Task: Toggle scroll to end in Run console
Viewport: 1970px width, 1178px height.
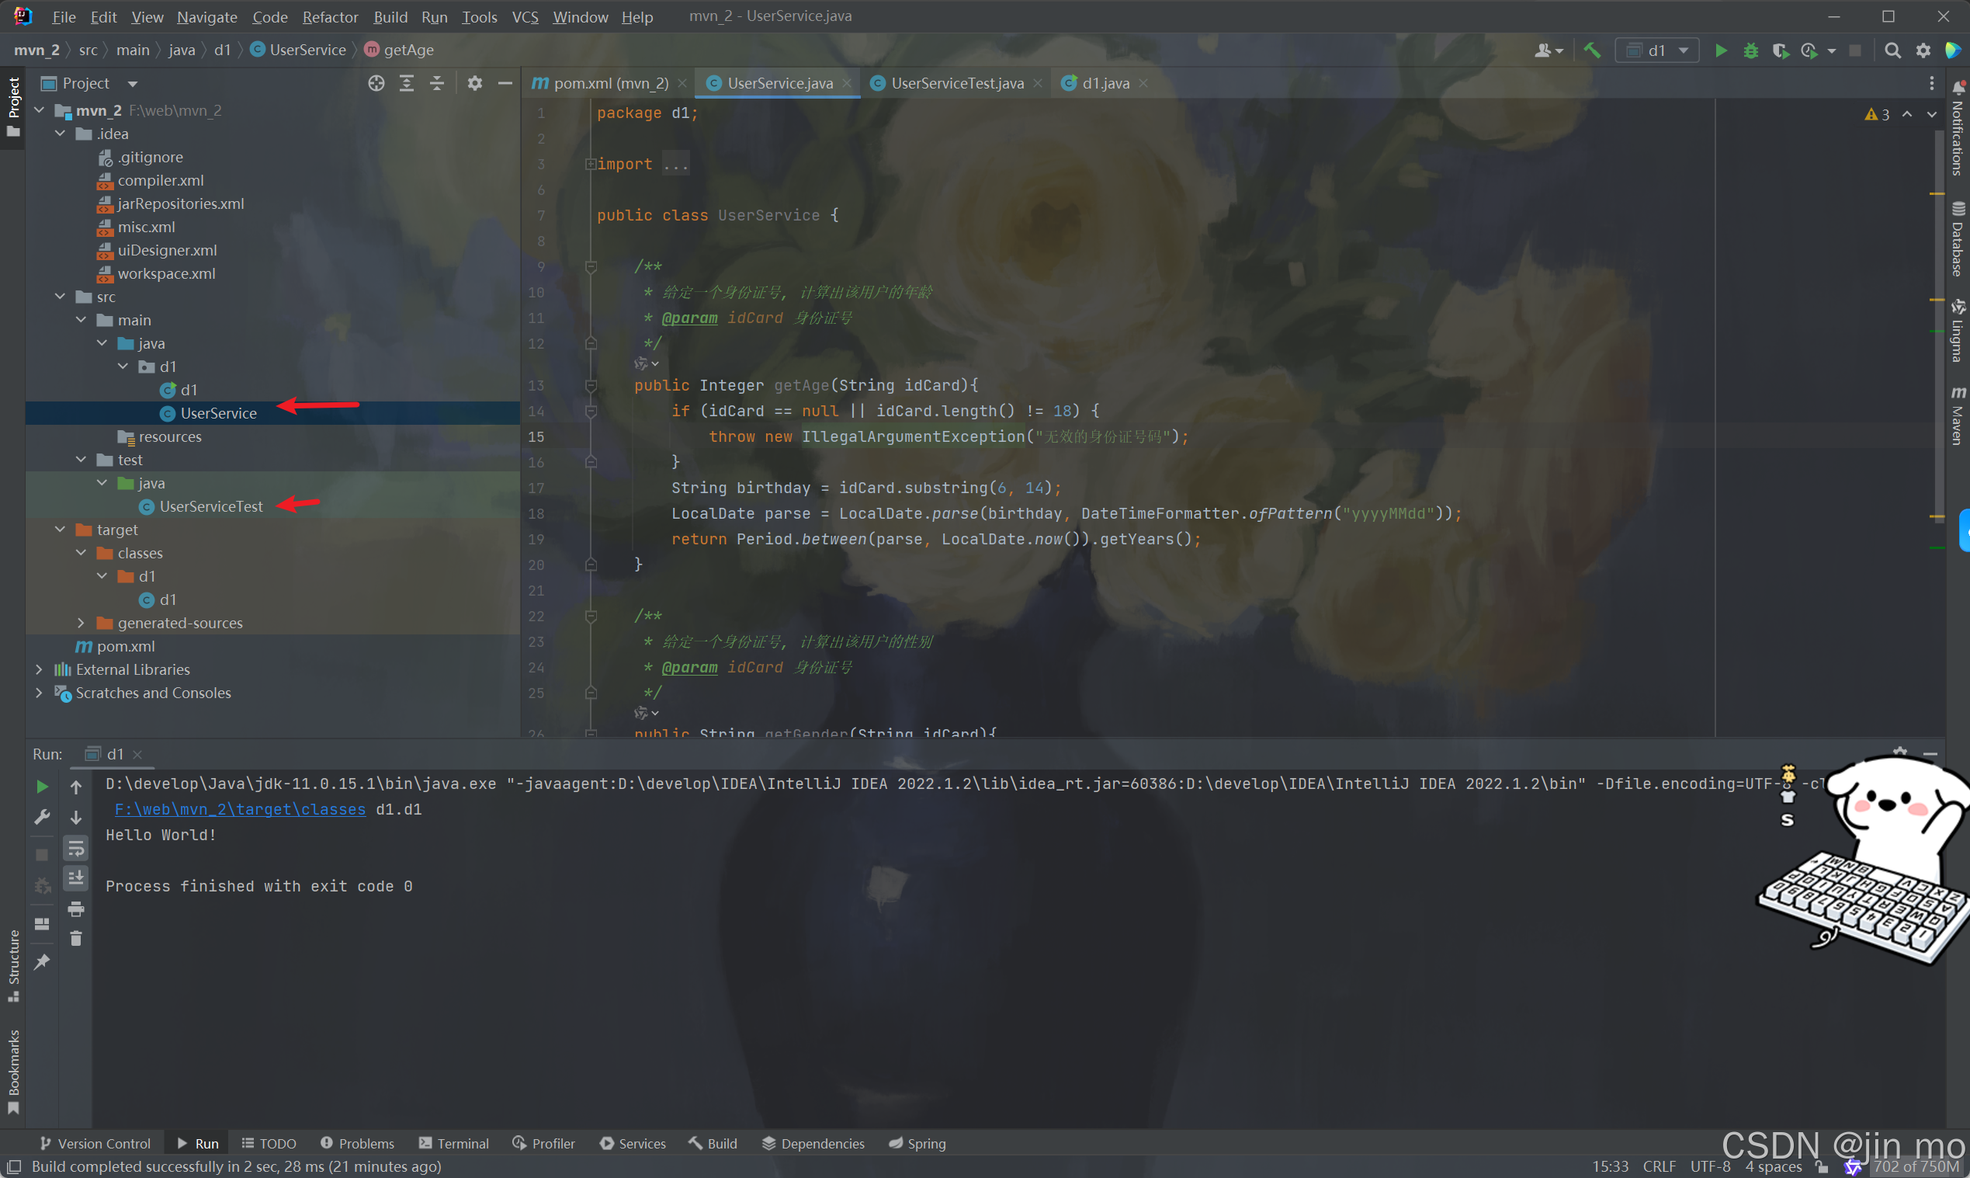Action: 76,878
